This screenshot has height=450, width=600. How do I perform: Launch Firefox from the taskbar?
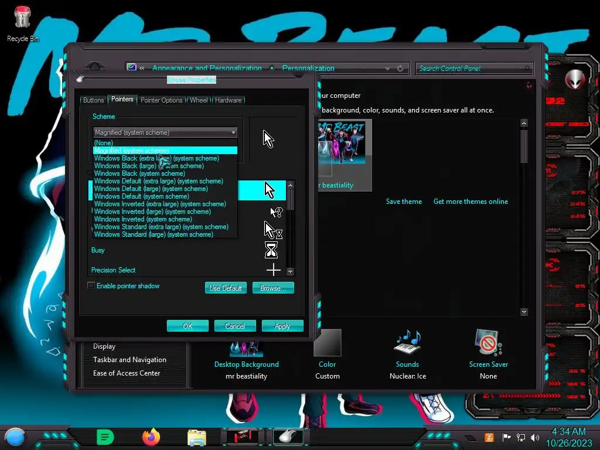point(151,437)
